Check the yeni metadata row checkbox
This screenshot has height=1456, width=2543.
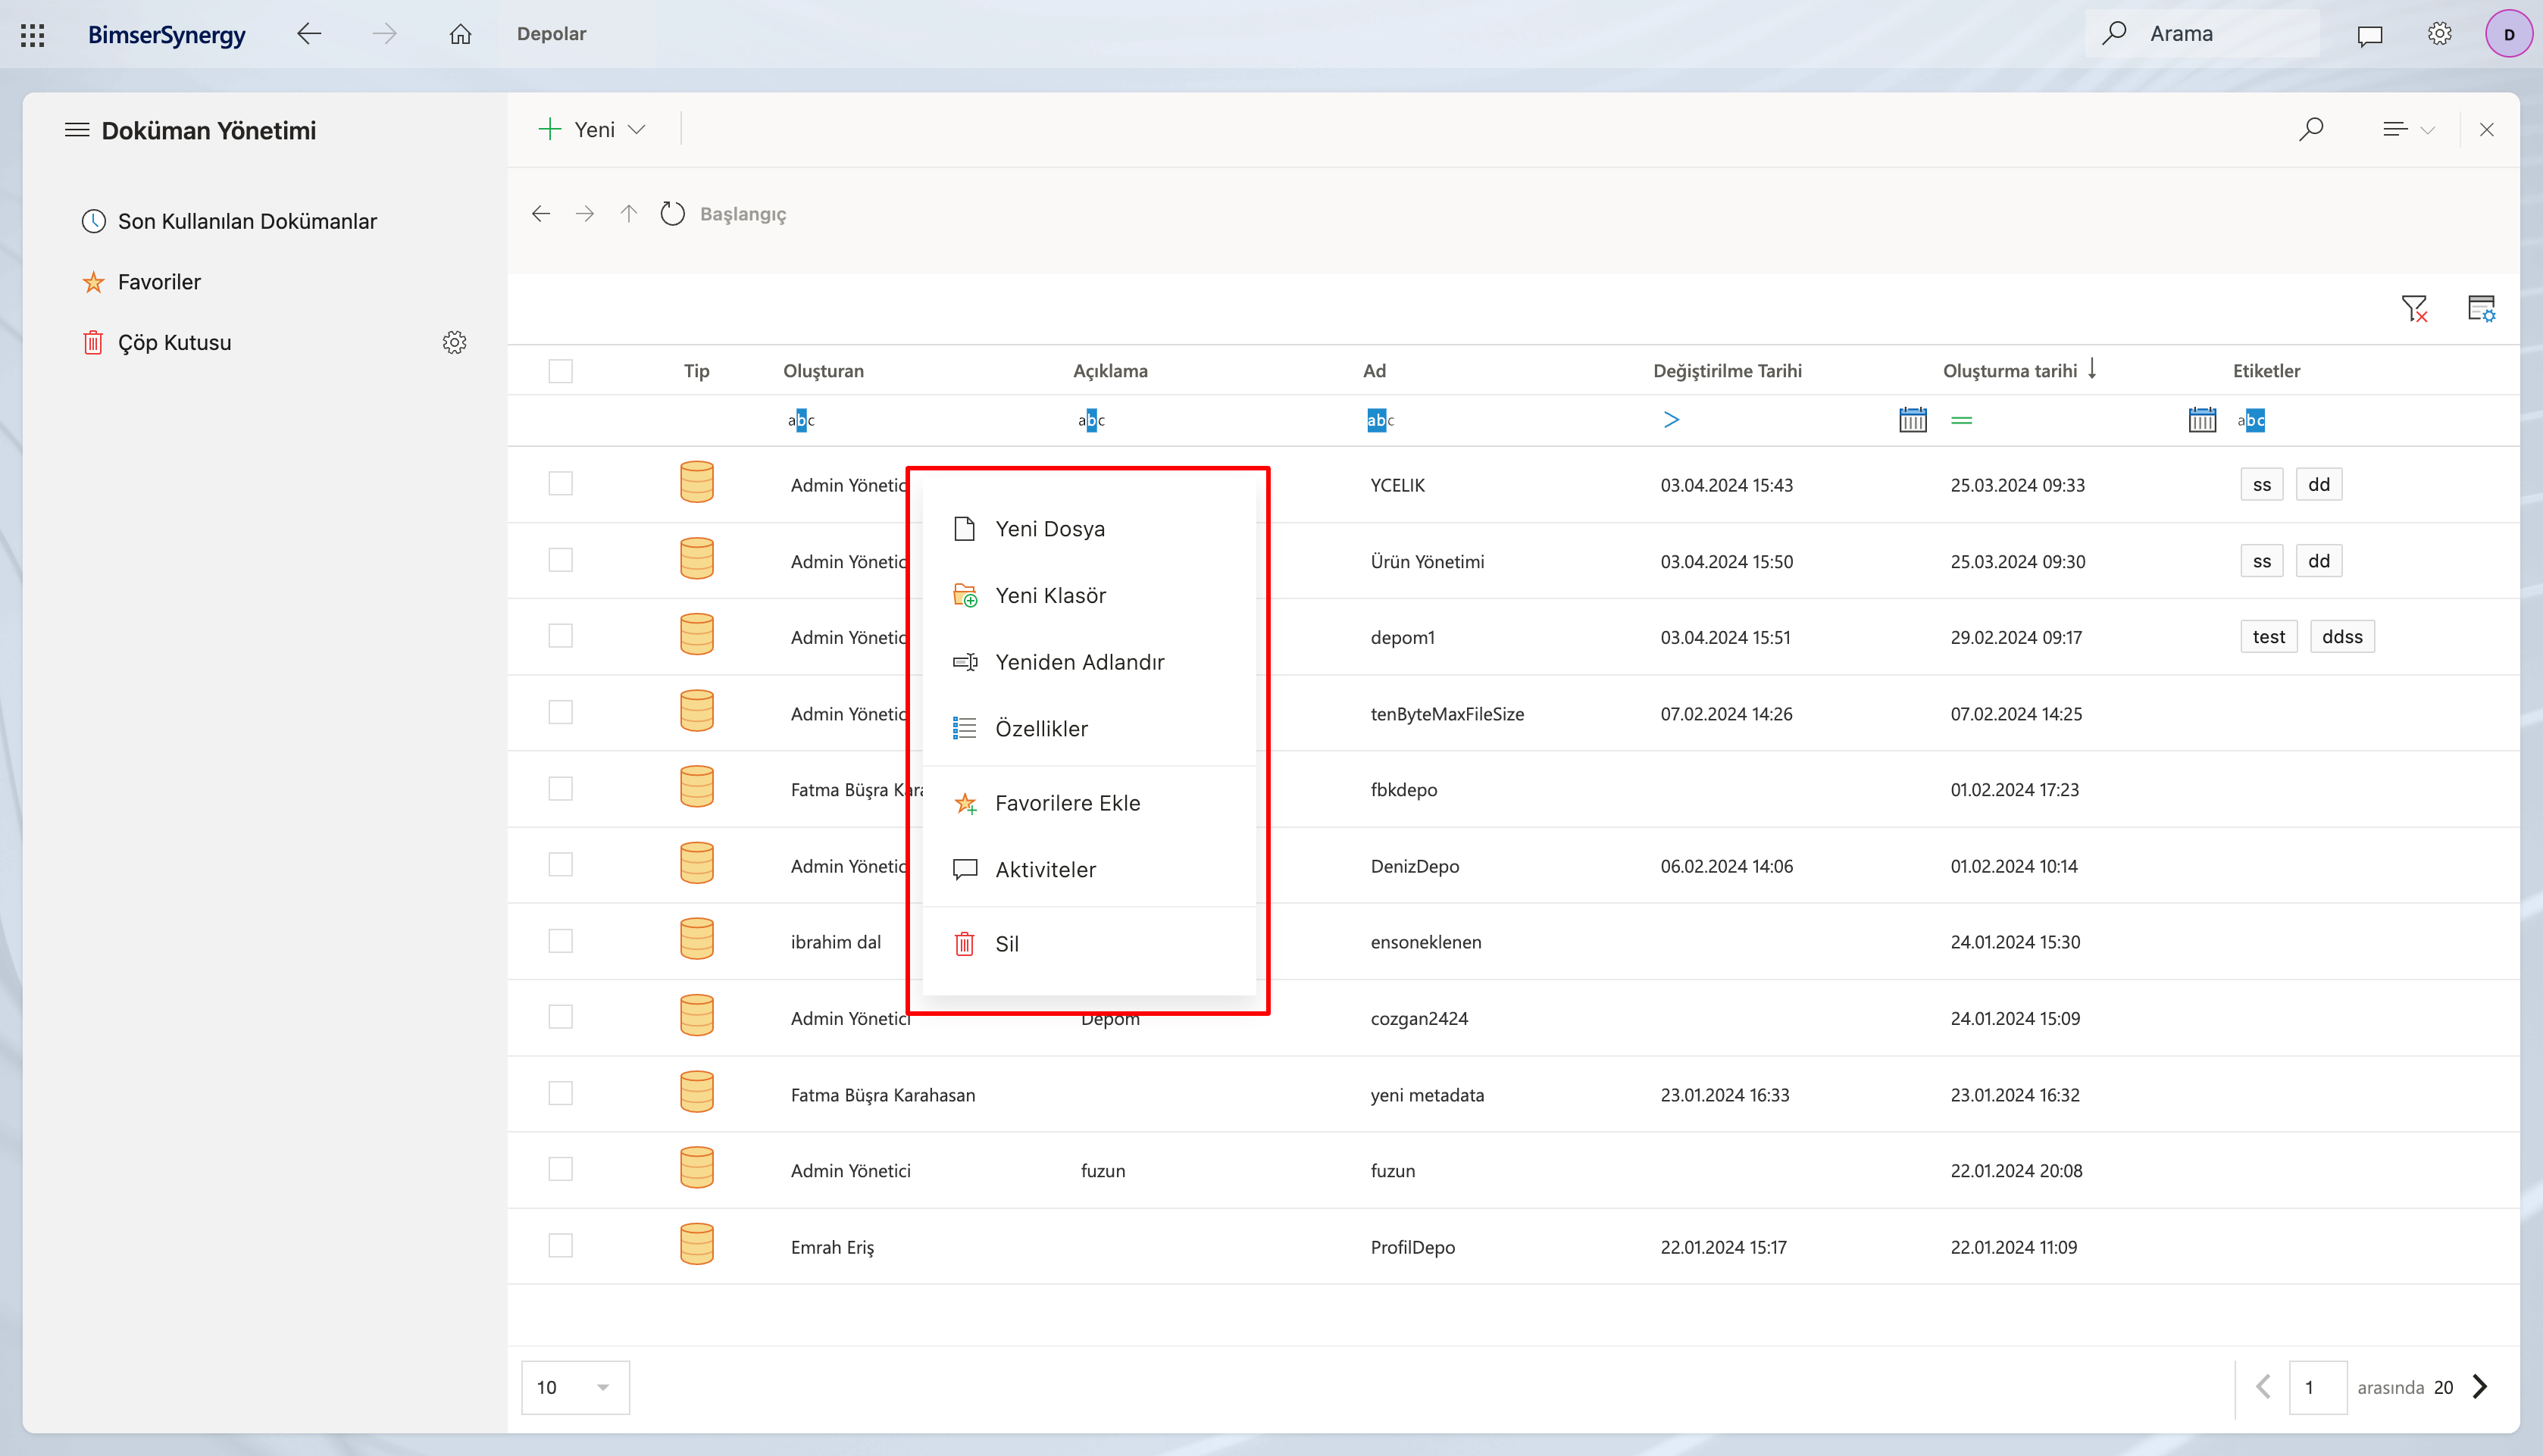[560, 1093]
